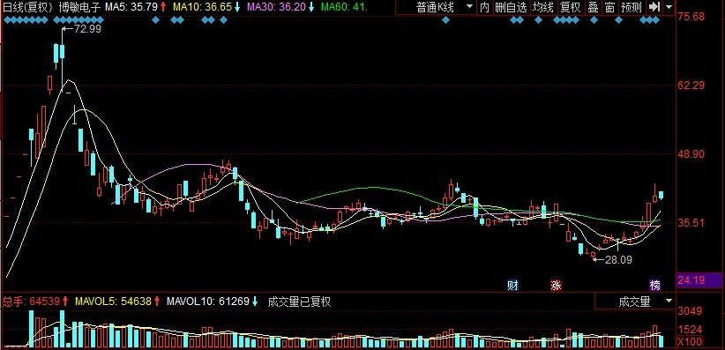Toggle the 窗 multi-window button
This screenshot has height=350, width=725.
tap(609, 7)
